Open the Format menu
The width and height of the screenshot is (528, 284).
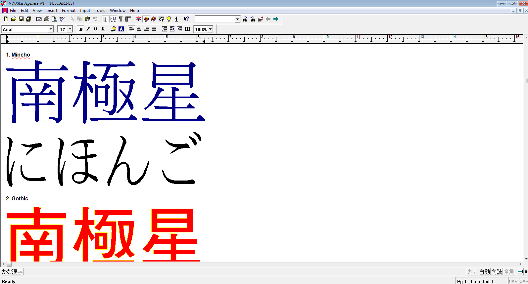(69, 11)
